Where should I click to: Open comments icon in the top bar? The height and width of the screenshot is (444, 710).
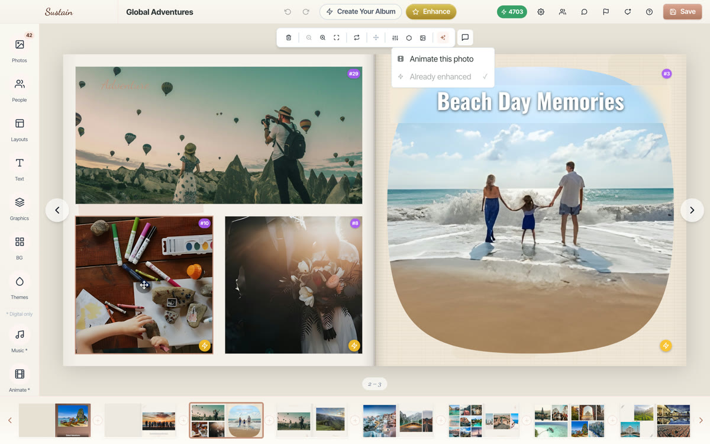click(x=584, y=12)
